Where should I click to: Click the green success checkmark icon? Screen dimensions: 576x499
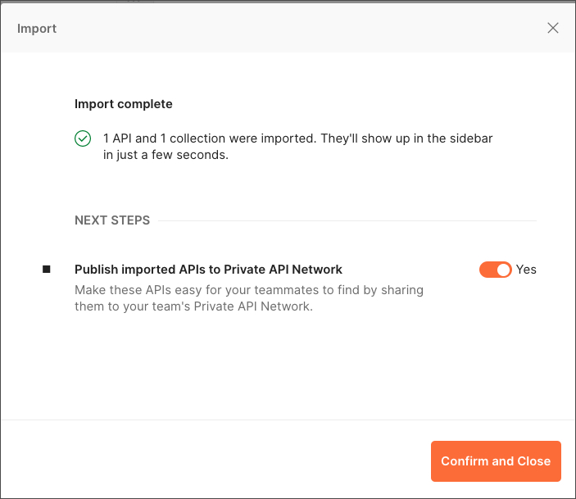(83, 138)
